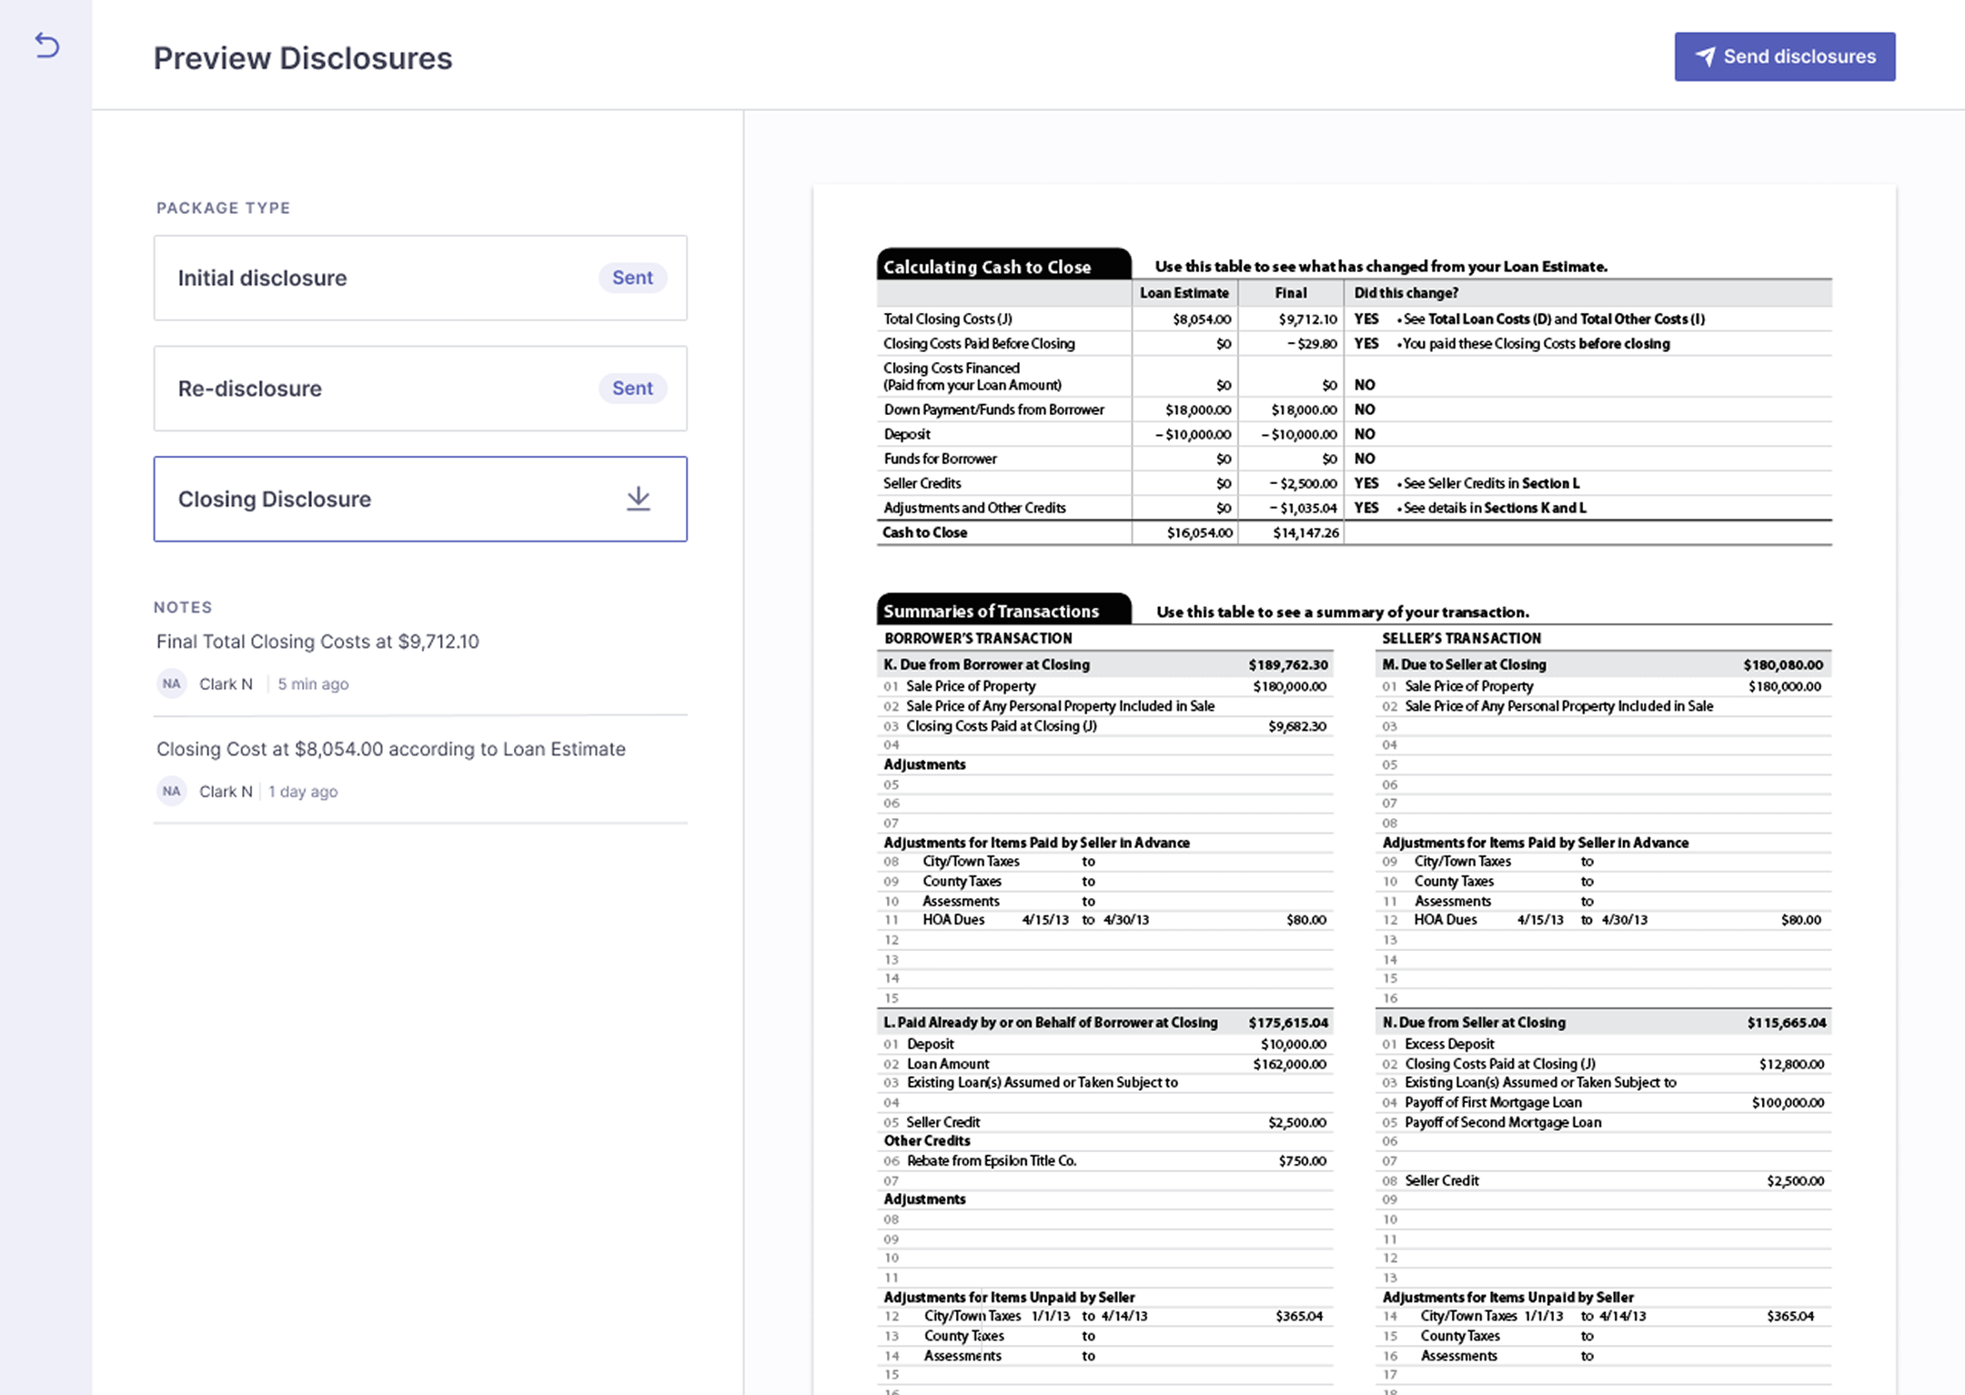Select the Closing Disclosure package

(x=420, y=499)
